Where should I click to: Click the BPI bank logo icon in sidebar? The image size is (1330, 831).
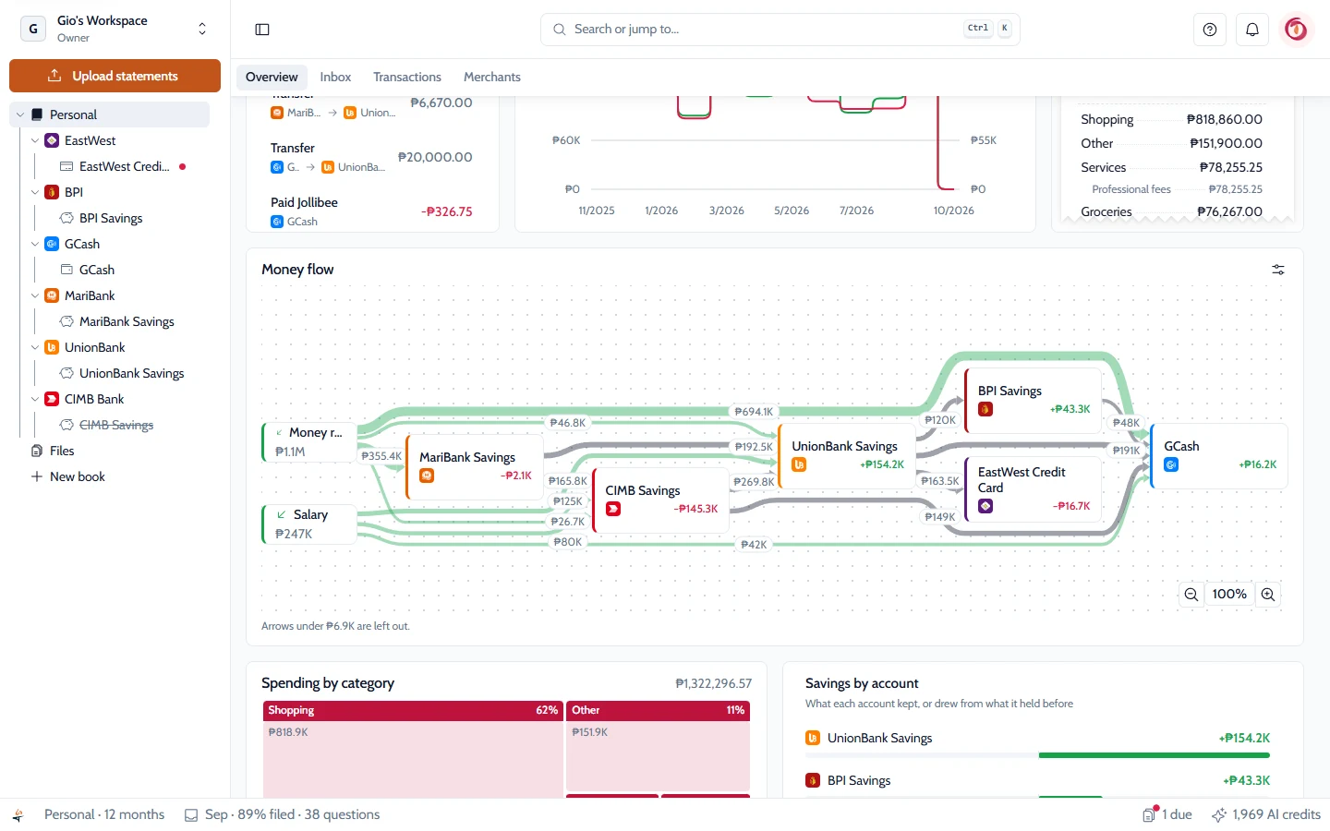[x=52, y=192]
